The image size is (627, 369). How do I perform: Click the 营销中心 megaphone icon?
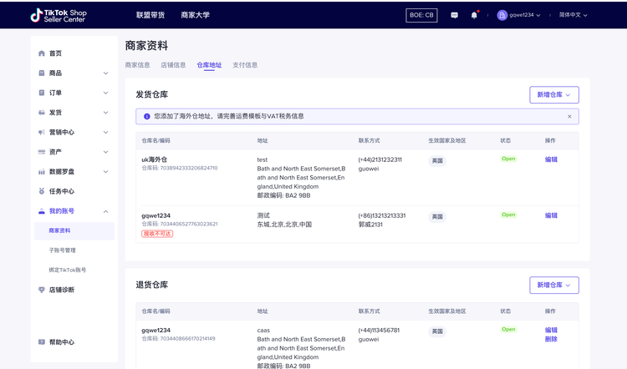click(42, 132)
